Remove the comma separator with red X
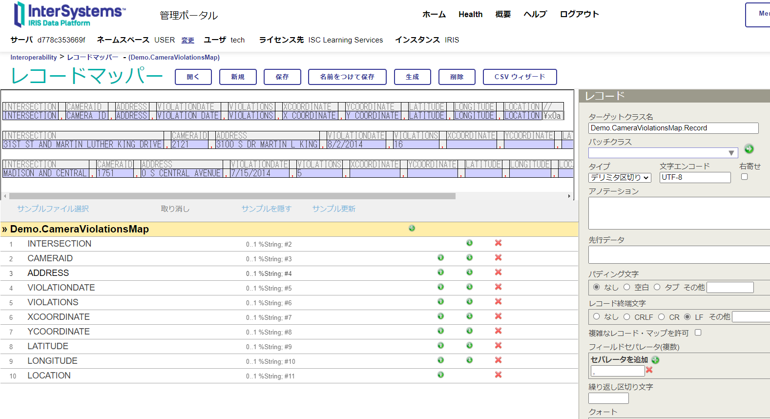 pyautogui.click(x=649, y=370)
